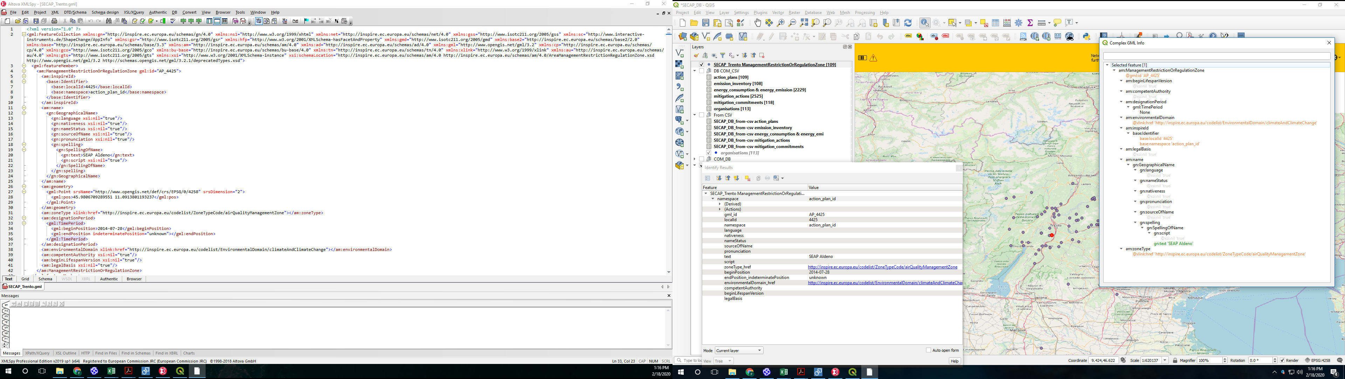Enable the DB COM_CSV group visibility

pos(702,70)
